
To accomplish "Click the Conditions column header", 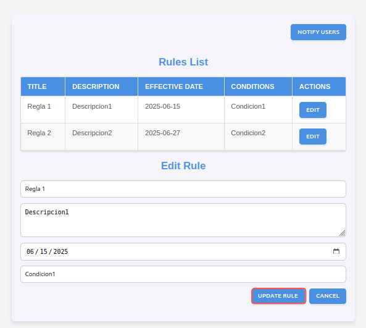I will coord(258,86).
